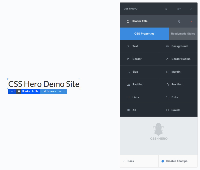This screenshot has height=170, width=200.
Task: Click the red R reset icon
Action: pyautogui.click(x=191, y=22)
